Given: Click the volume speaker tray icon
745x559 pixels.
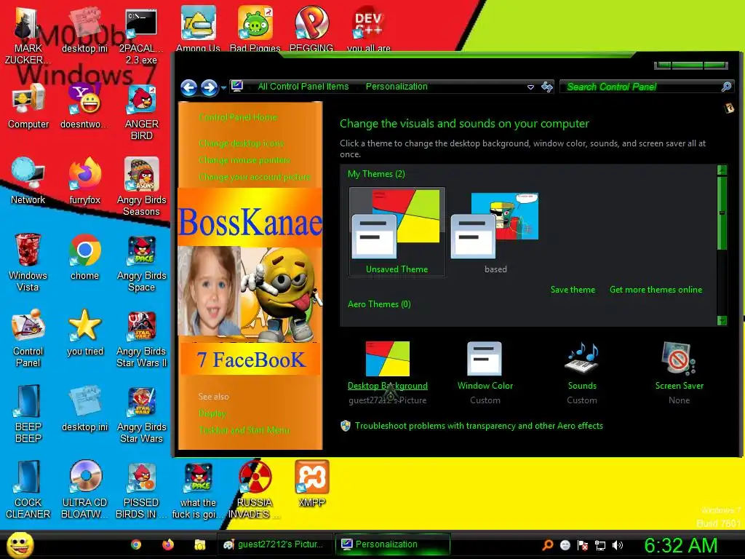Looking at the screenshot, I should click(618, 545).
